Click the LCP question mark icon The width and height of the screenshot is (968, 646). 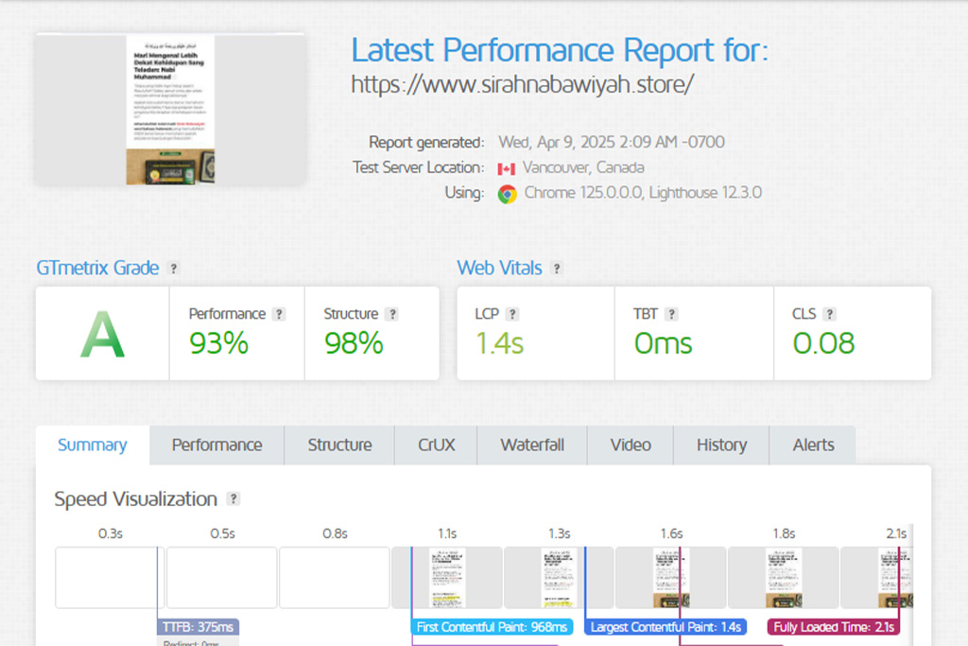(x=512, y=314)
